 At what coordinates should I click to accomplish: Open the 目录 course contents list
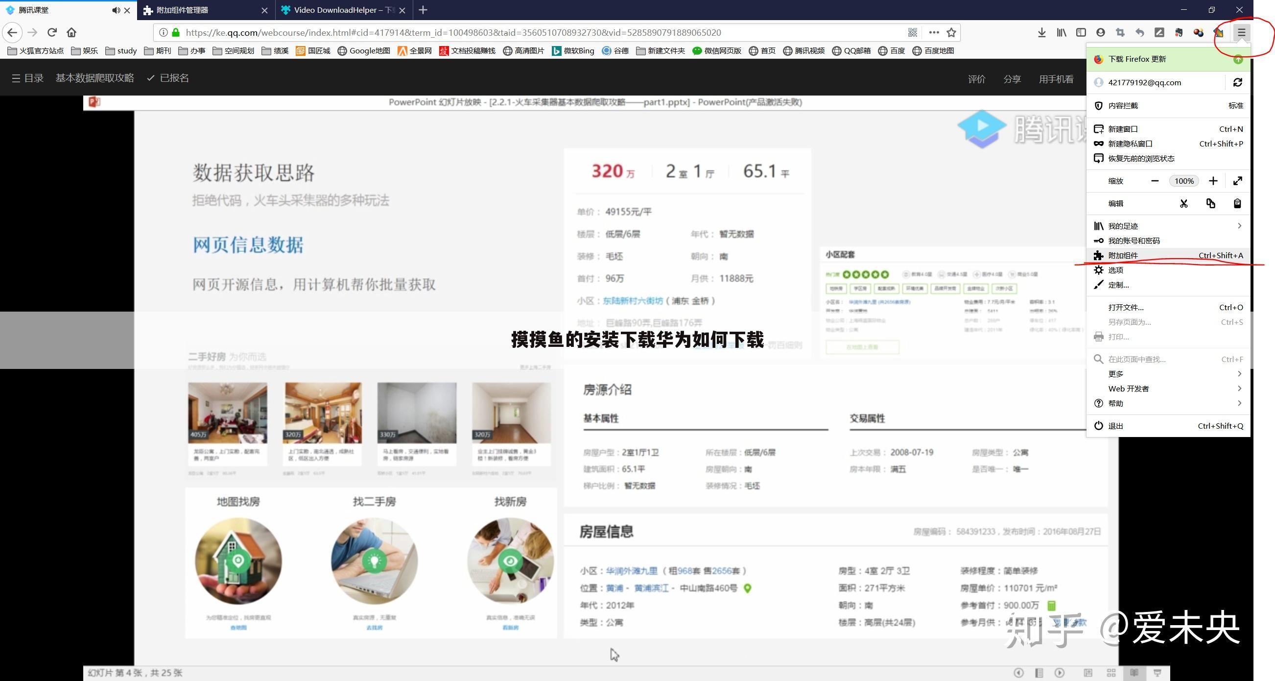click(28, 78)
